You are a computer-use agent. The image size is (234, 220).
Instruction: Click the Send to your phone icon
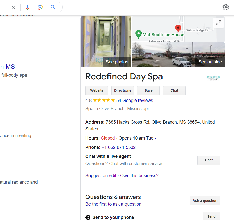pos(88,217)
